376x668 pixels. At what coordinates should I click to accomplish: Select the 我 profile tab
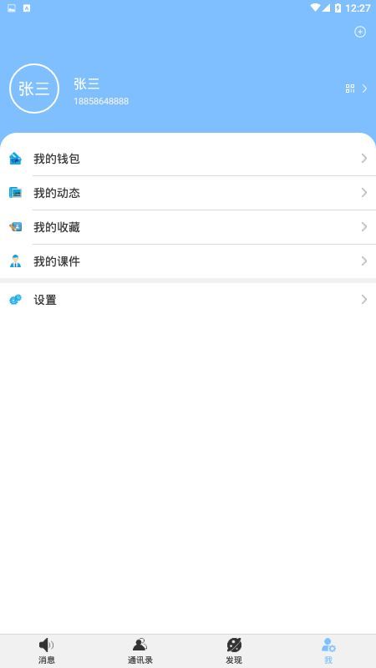point(328,651)
